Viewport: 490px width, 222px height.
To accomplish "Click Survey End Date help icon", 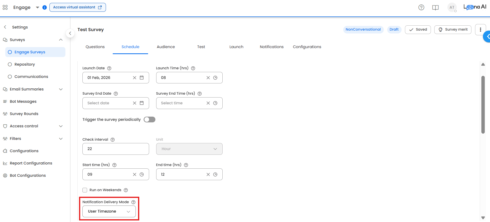I will 116,94.
